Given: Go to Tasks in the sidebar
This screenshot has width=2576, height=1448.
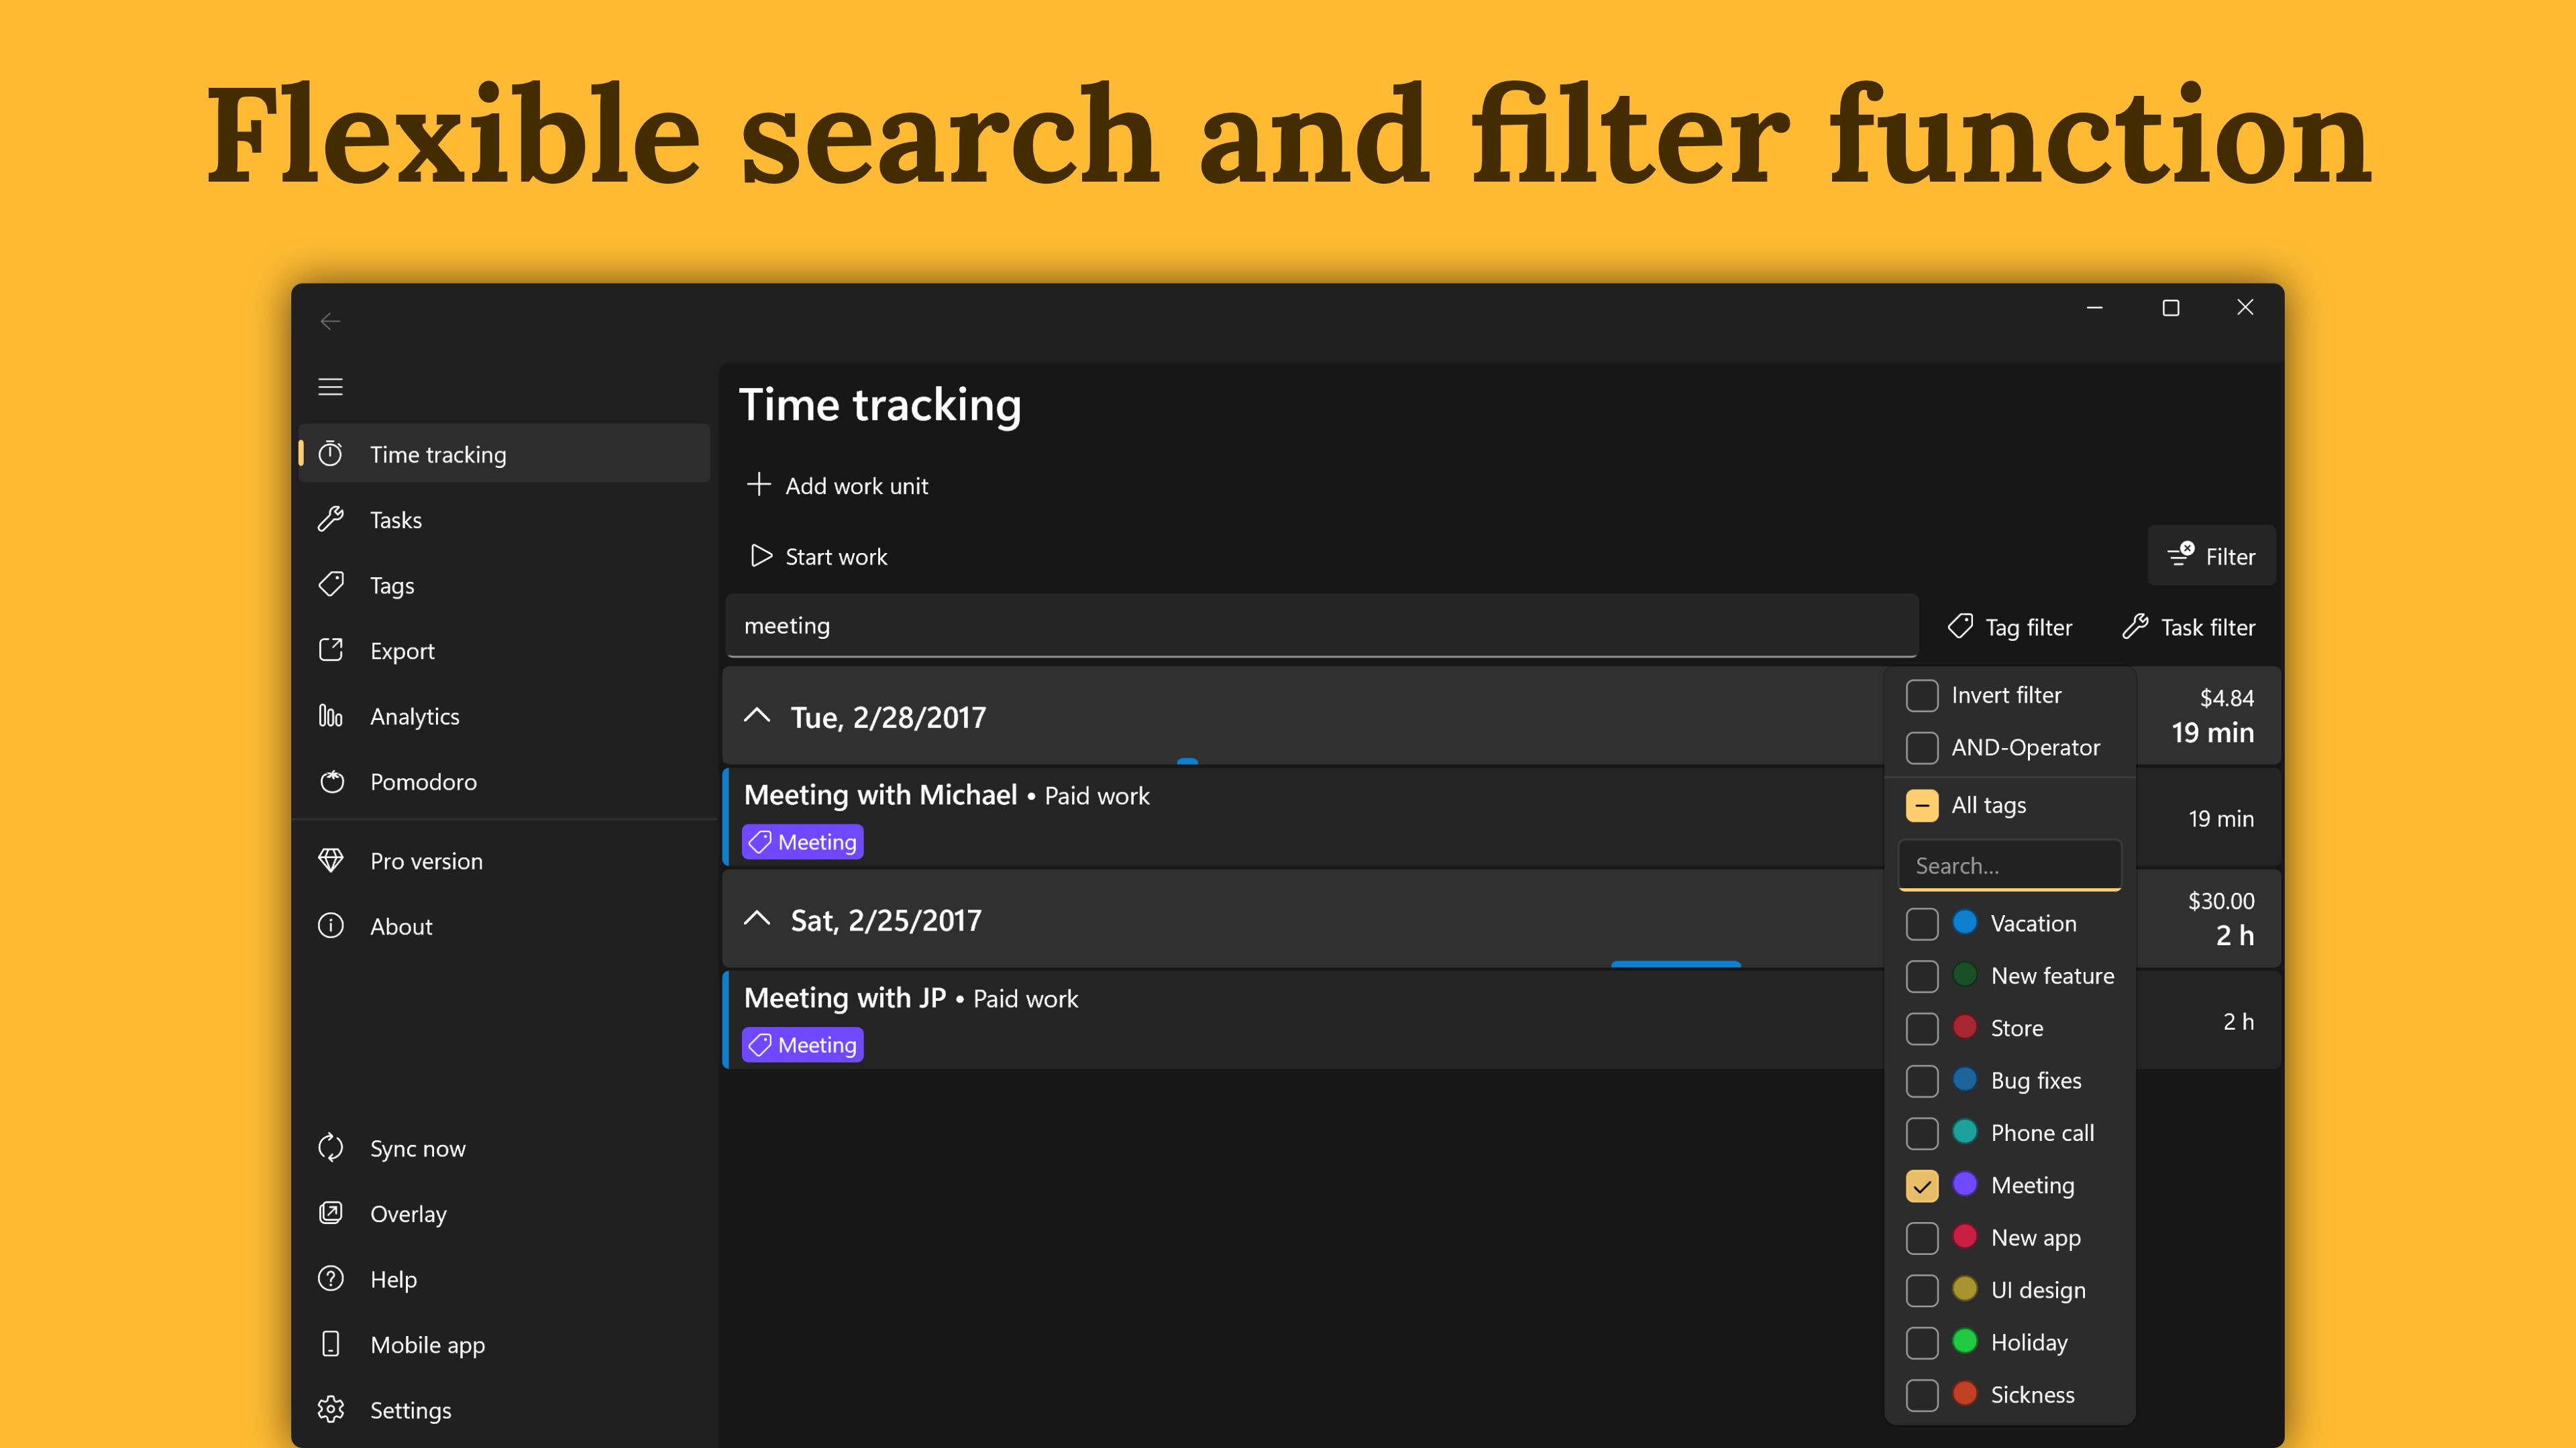Looking at the screenshot, I should click(x=396, y=520).
